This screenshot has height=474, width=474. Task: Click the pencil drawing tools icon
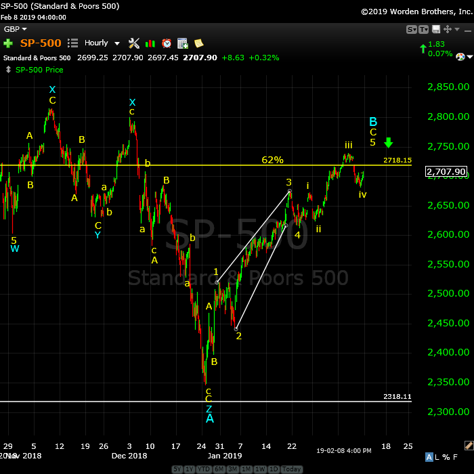point(469,446)
